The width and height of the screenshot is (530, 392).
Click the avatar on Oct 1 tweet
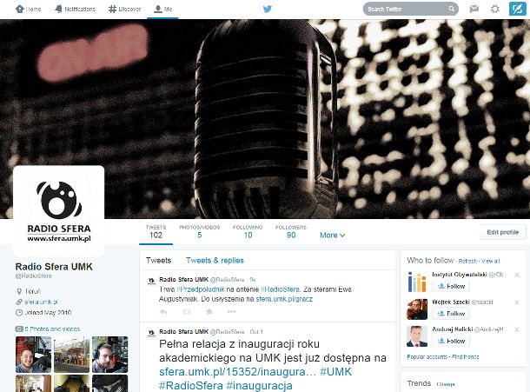tap(151, 334)
